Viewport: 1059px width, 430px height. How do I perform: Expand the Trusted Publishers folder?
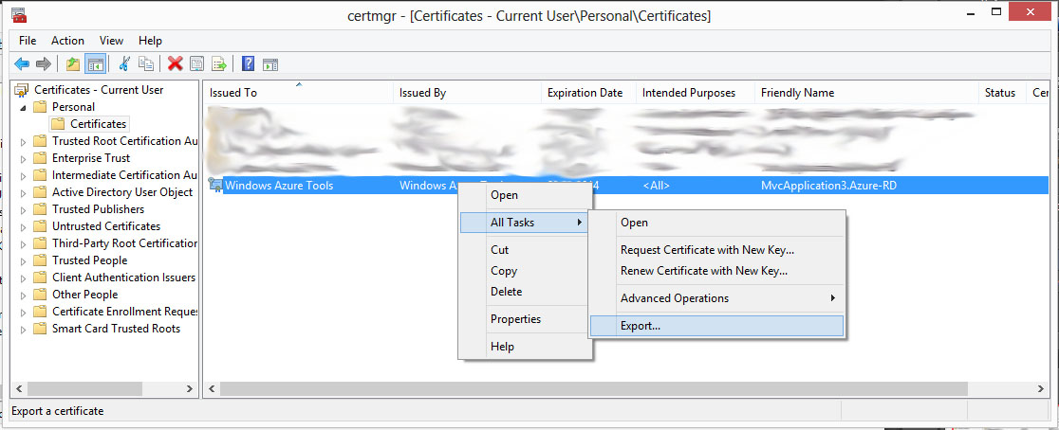[24, 209]
